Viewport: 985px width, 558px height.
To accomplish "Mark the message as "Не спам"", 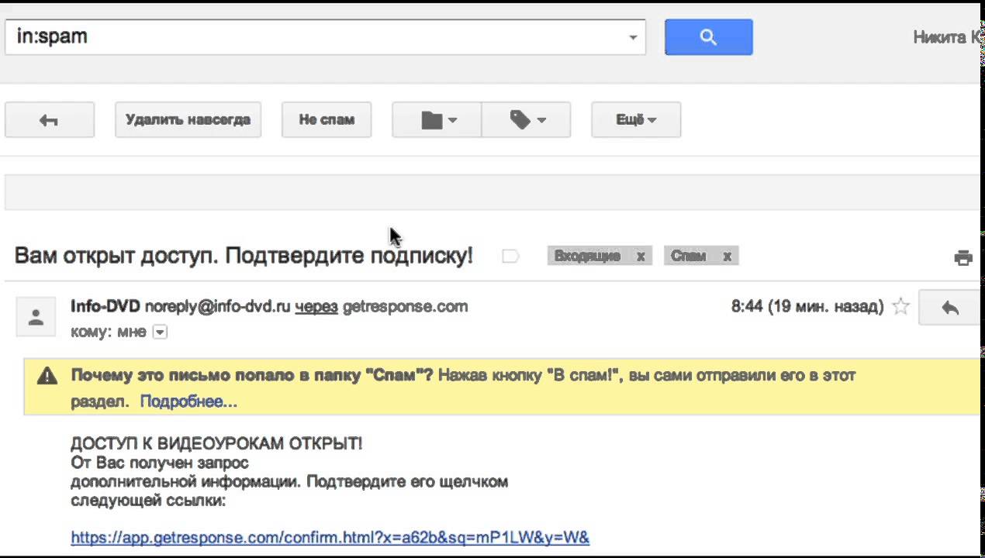I will point(327,120).
